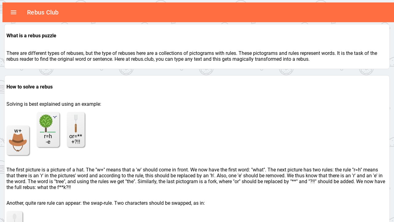Select the green tree pictogram
The width and height of the screenshot is (394, 222).
pos(46,123)
